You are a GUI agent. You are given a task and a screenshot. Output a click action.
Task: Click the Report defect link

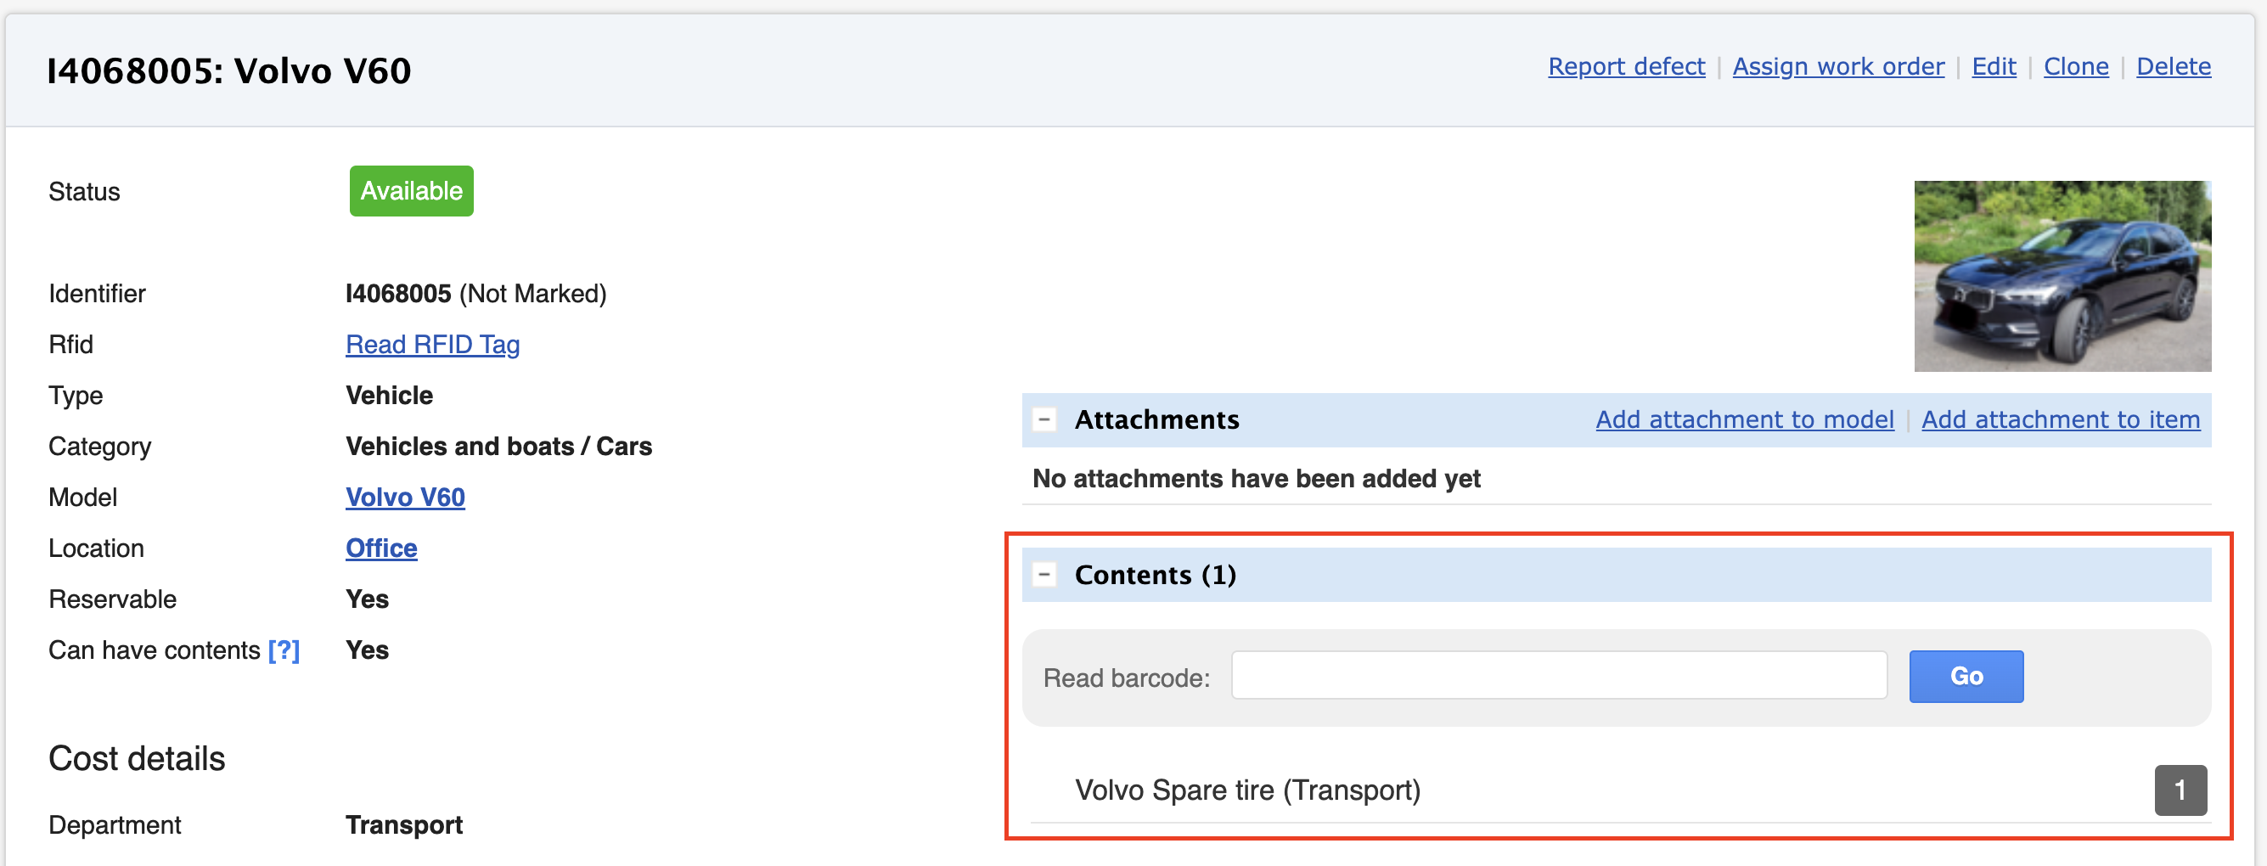[x=1625, y=67]
